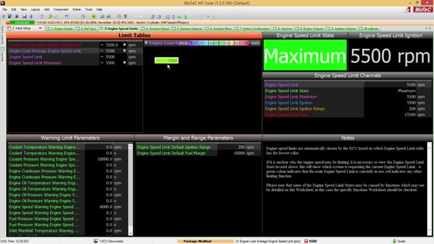The image size is (434, 244).
Task: Open the Online menu
Action: [x=77, y=9]
